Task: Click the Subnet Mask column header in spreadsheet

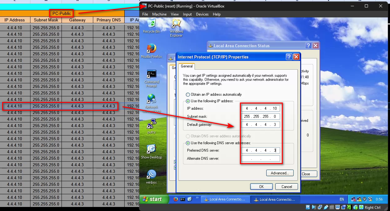Action: click(x=46, y=20)
